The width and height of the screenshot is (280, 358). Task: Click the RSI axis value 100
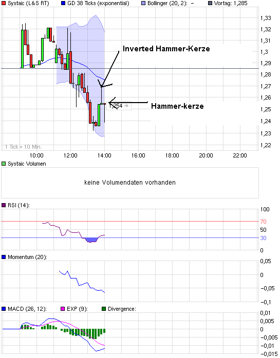click(265, 209)
